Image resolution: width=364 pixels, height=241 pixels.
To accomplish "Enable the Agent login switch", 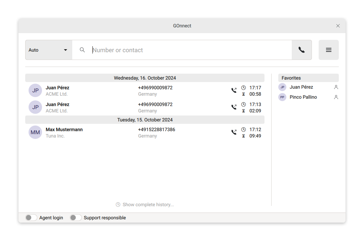I will coord(31,218).
